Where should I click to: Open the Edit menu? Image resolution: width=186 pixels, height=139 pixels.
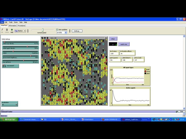(x=6, y=22)
